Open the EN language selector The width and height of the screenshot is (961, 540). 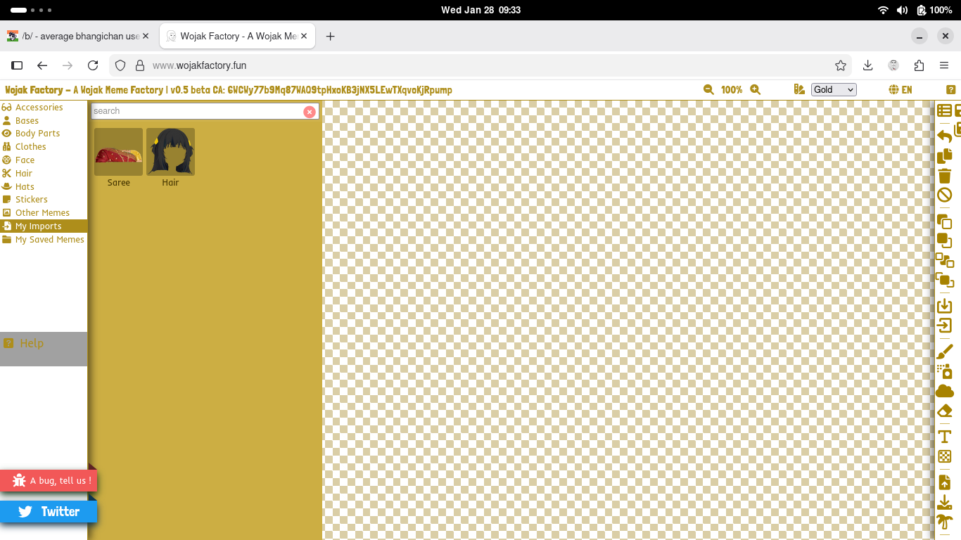[x=900, y=90]
